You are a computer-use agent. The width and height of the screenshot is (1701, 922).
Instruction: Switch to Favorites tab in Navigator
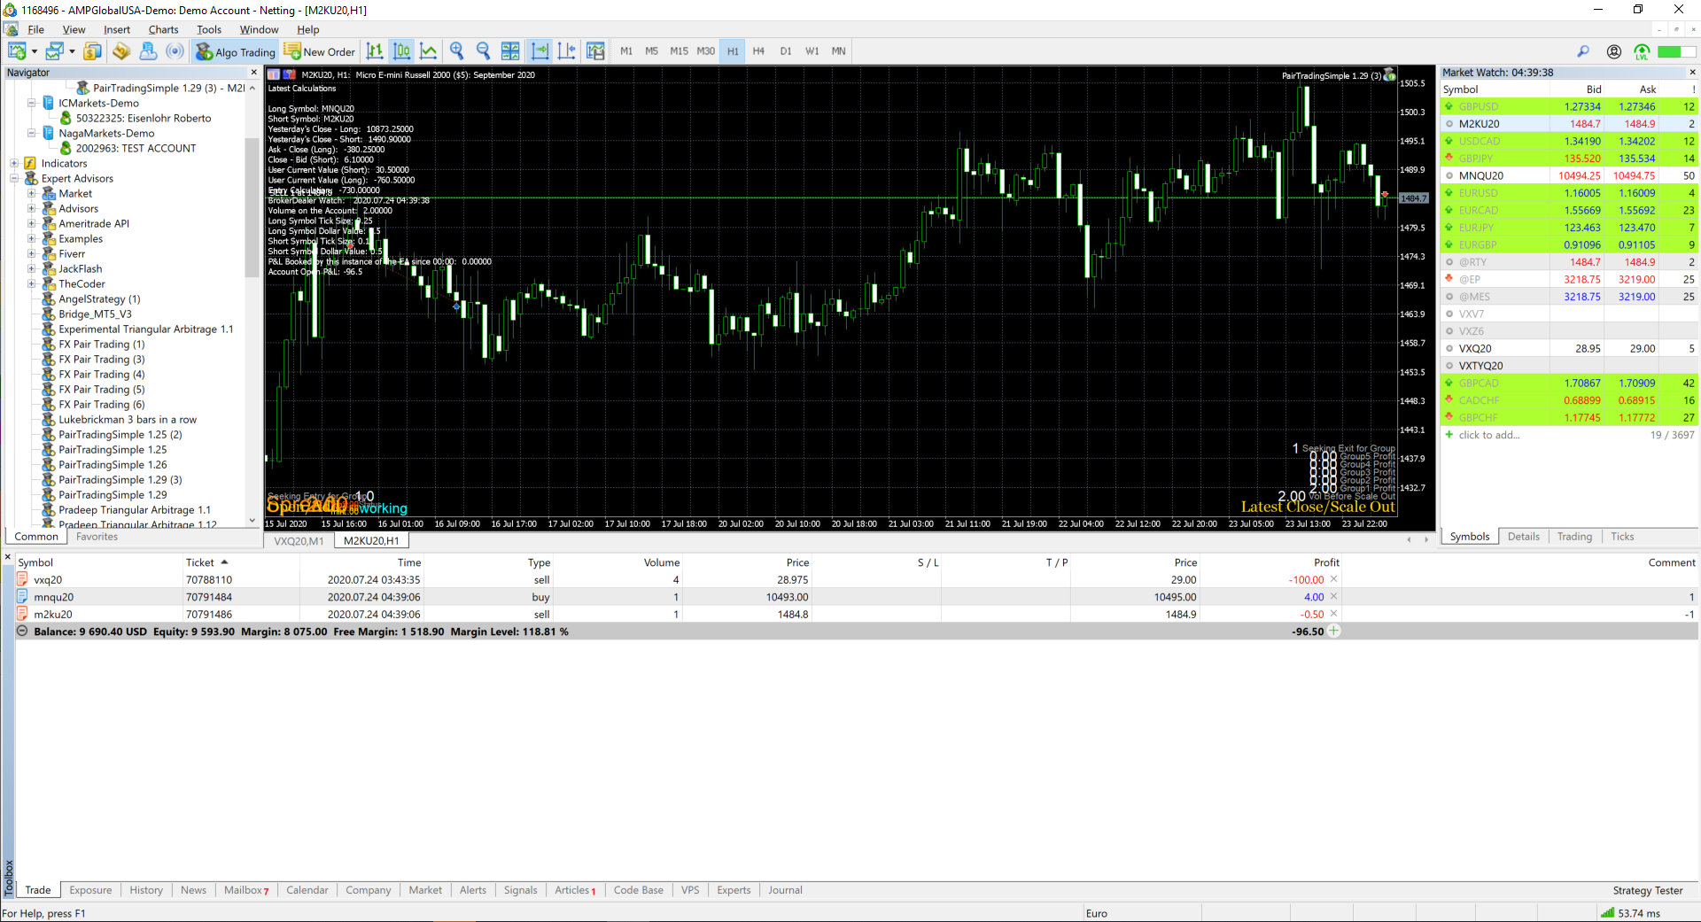pyautogui.click(x=97, y=536)
